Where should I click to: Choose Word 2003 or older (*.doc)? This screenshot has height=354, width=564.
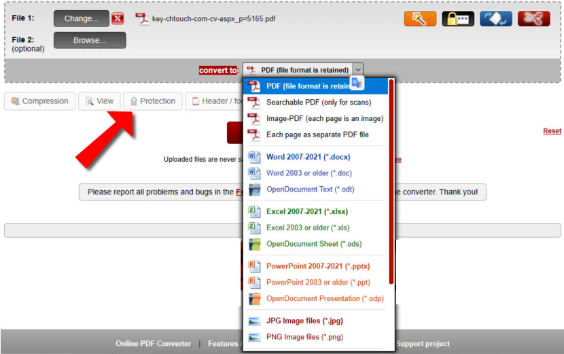(316, 173)
